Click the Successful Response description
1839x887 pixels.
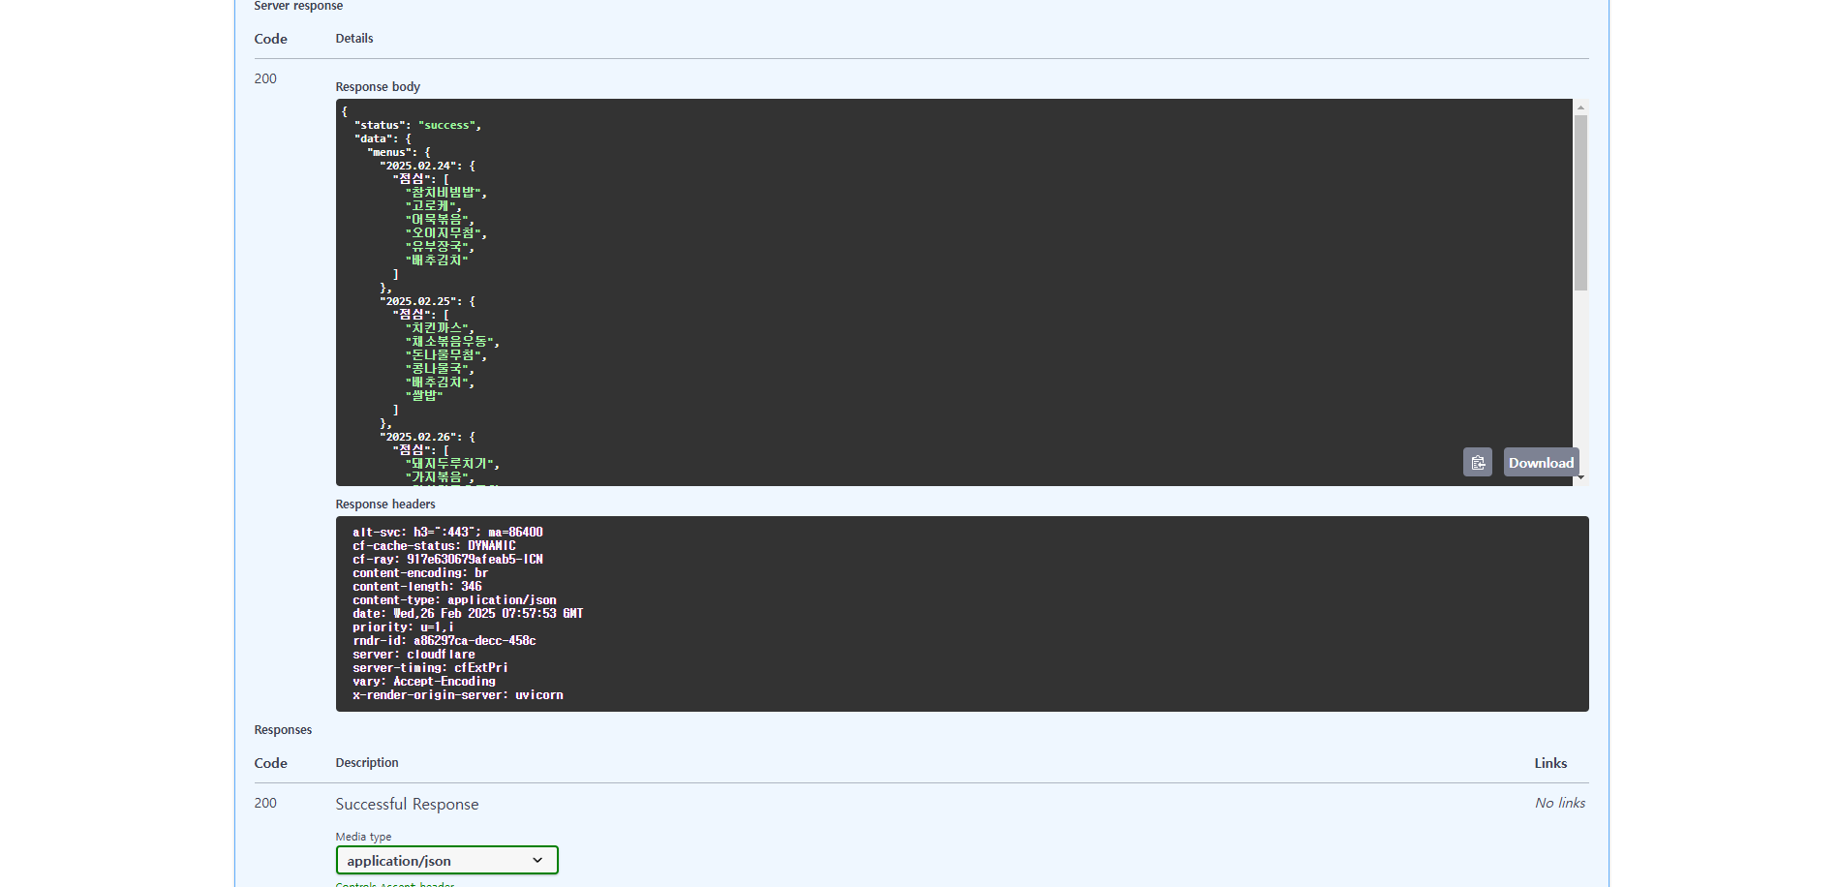[407, 804]
